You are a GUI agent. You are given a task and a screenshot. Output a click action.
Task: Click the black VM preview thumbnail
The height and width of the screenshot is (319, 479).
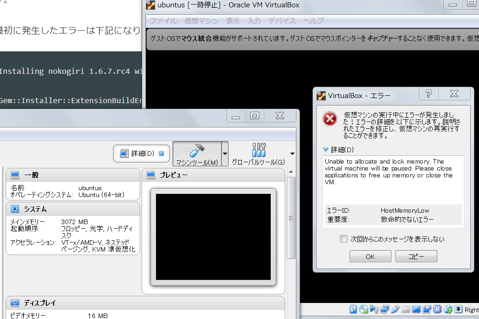(213, 237)
